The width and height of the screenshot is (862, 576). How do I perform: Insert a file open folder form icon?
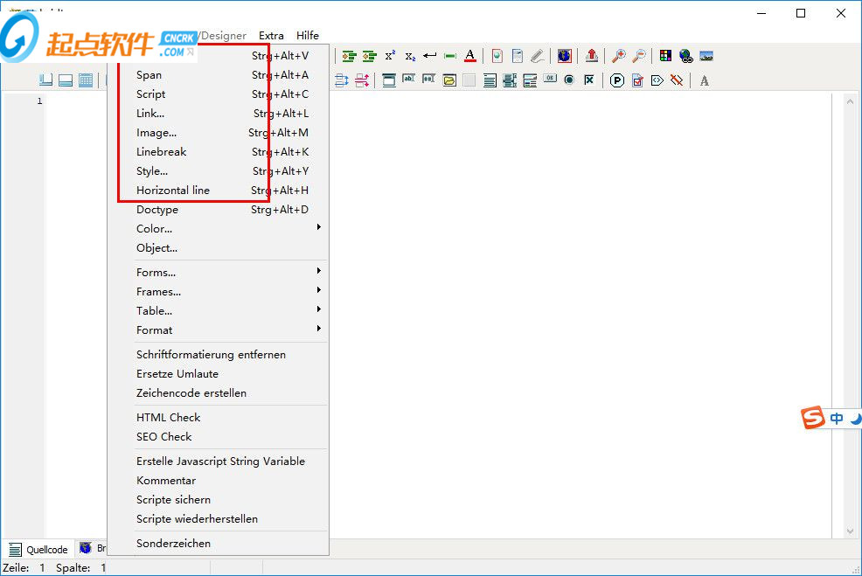tap(449, 80)
